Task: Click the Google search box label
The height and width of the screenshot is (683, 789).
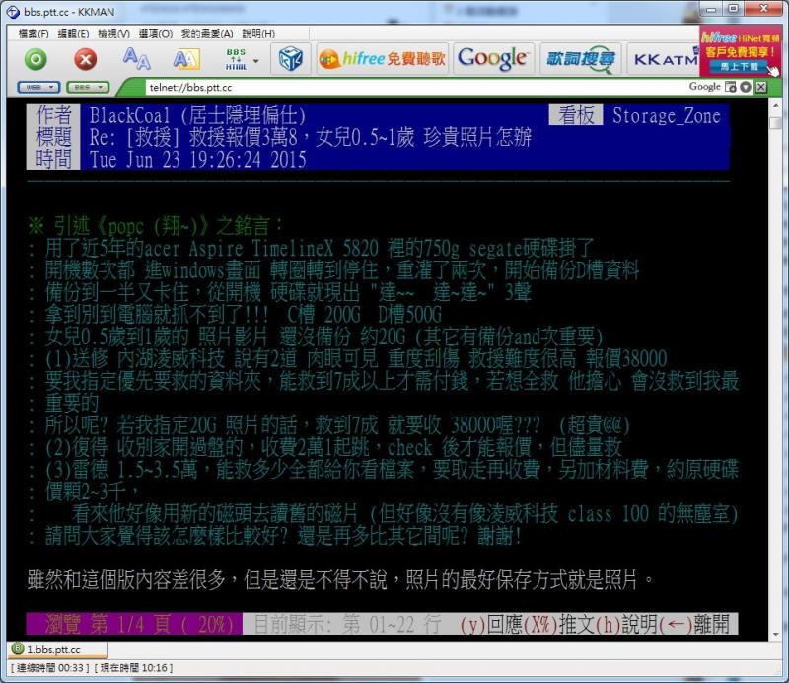Action: [x=704, y=87]
